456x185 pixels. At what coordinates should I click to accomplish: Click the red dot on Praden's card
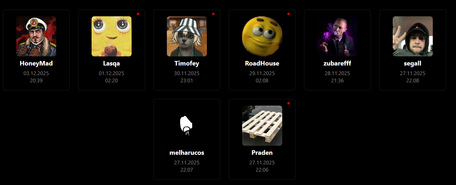pos(289,103)
